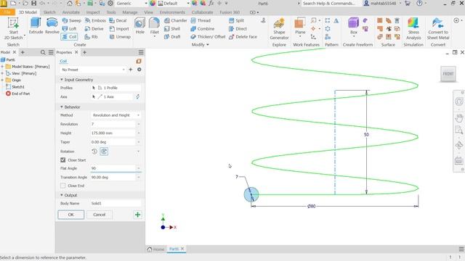Open the Method dropdown
Viewport: 465px width, 261px height.
point(116,115)
